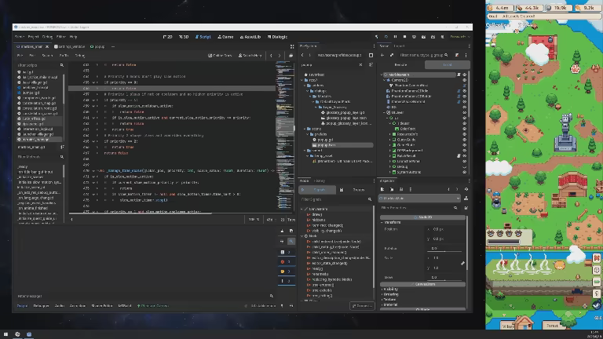Screen dimensions: 603x339
Task: Click the Filter Messages field in Output
Action: click(x=145, y=296)
